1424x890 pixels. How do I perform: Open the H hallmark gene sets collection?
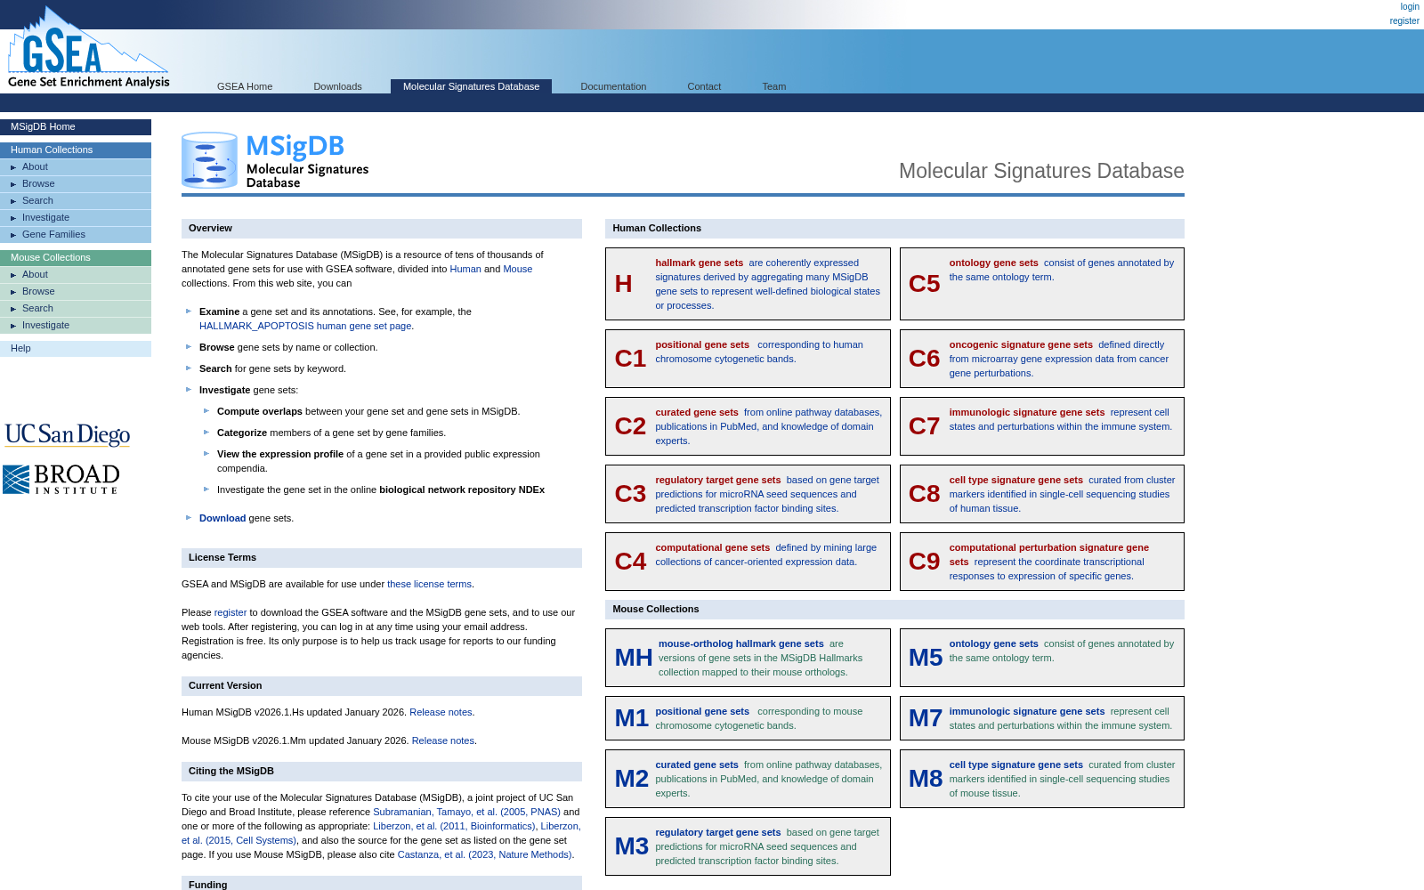[x=748, y=284]
